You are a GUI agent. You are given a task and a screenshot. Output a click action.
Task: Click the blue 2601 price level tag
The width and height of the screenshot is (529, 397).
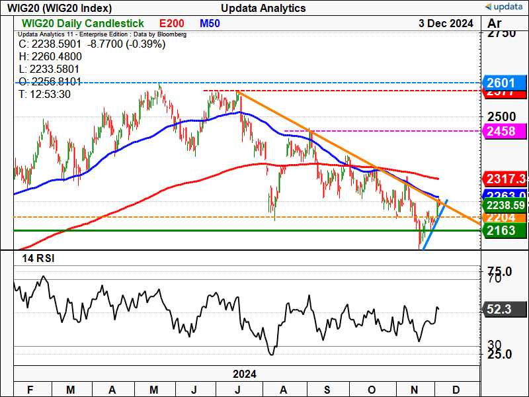504,83
